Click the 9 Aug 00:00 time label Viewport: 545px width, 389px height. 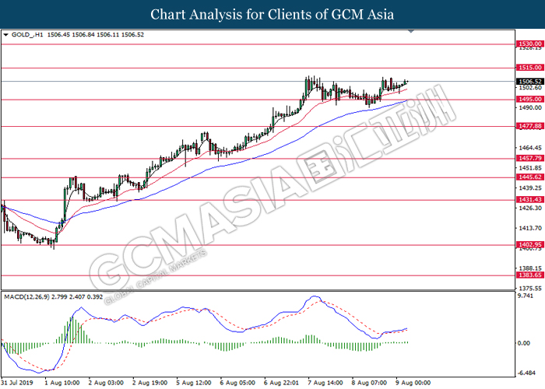413,383
